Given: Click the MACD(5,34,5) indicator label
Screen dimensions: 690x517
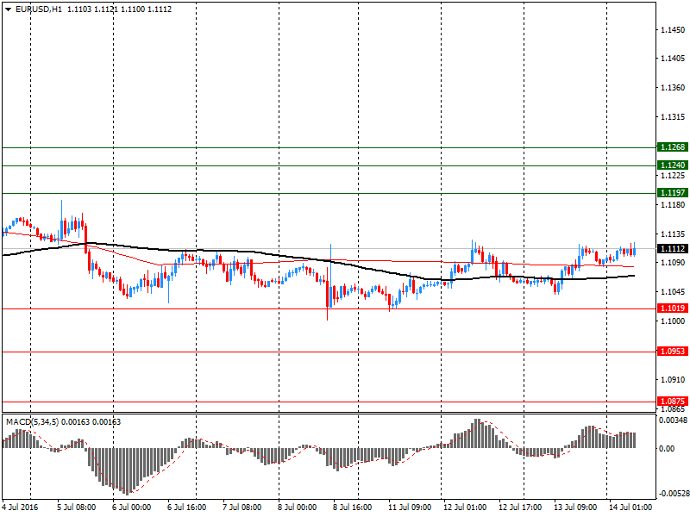Looking at the screenshot, I should [32, 422].
